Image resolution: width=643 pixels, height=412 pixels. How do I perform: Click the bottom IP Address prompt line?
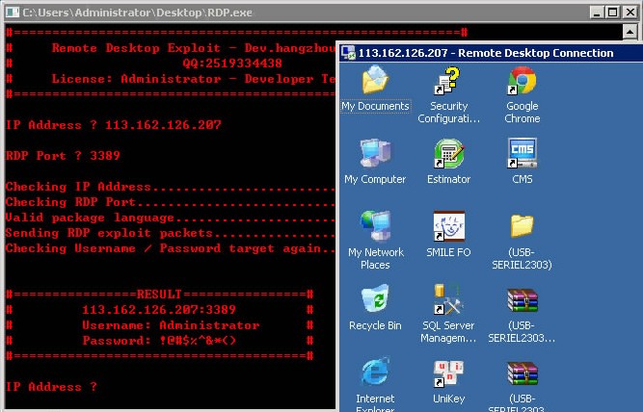point(52,387)
